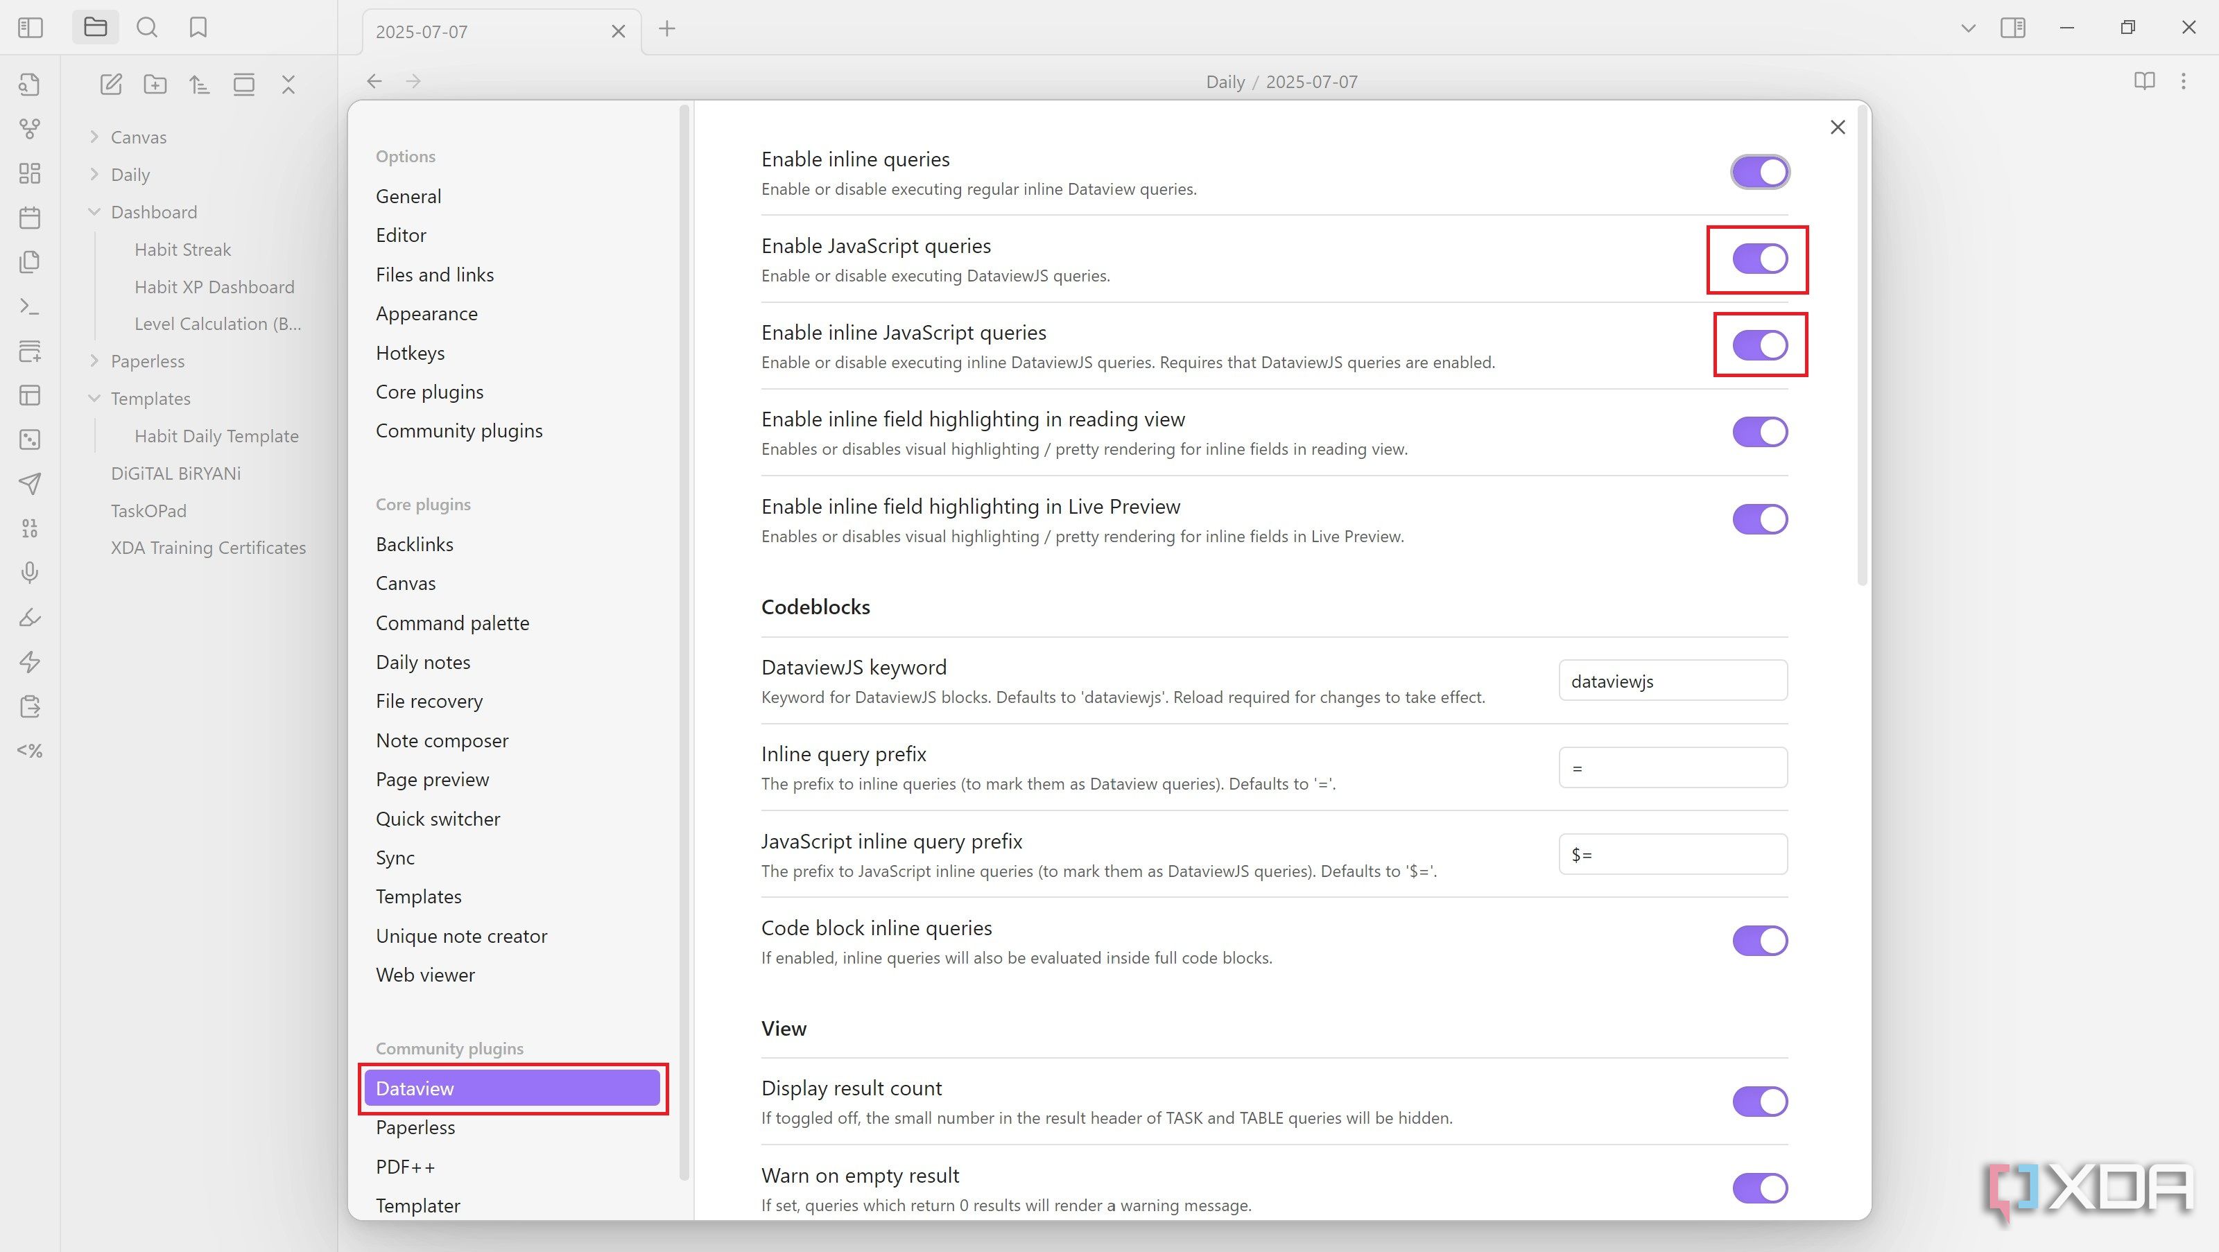Open today's daily note calendar icon
The width and height of the screenshot is (2219, 1252).
pyautogui.click(x=30, y=218)
